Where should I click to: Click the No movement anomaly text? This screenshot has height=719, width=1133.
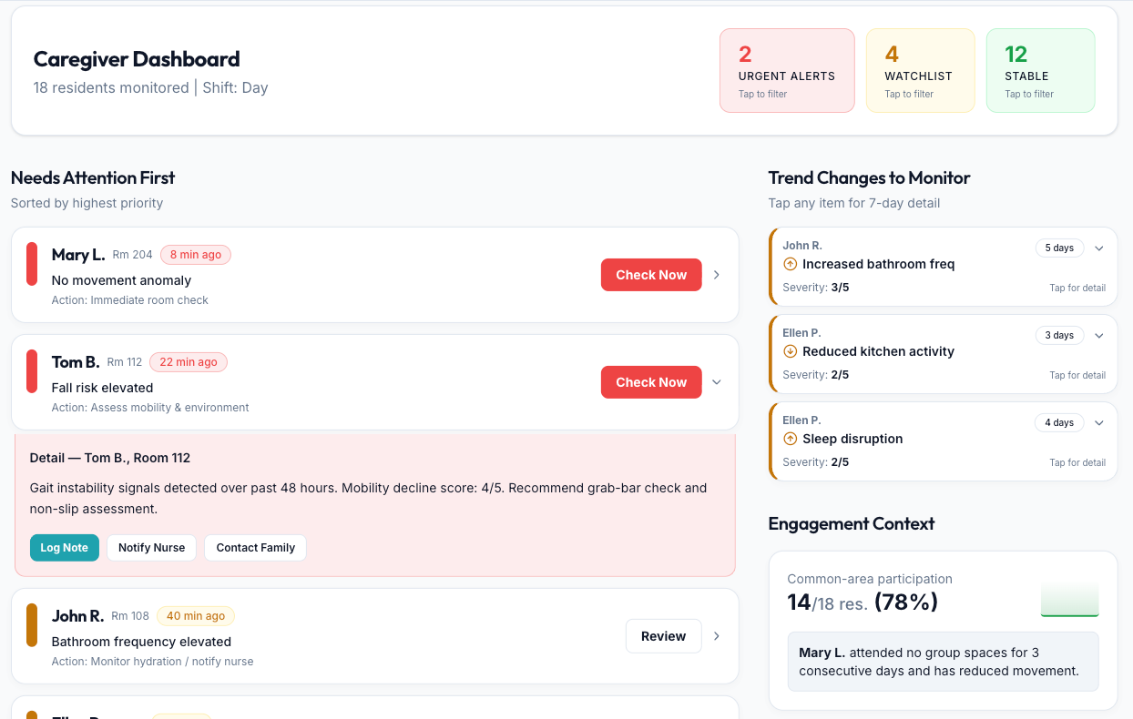121,280
